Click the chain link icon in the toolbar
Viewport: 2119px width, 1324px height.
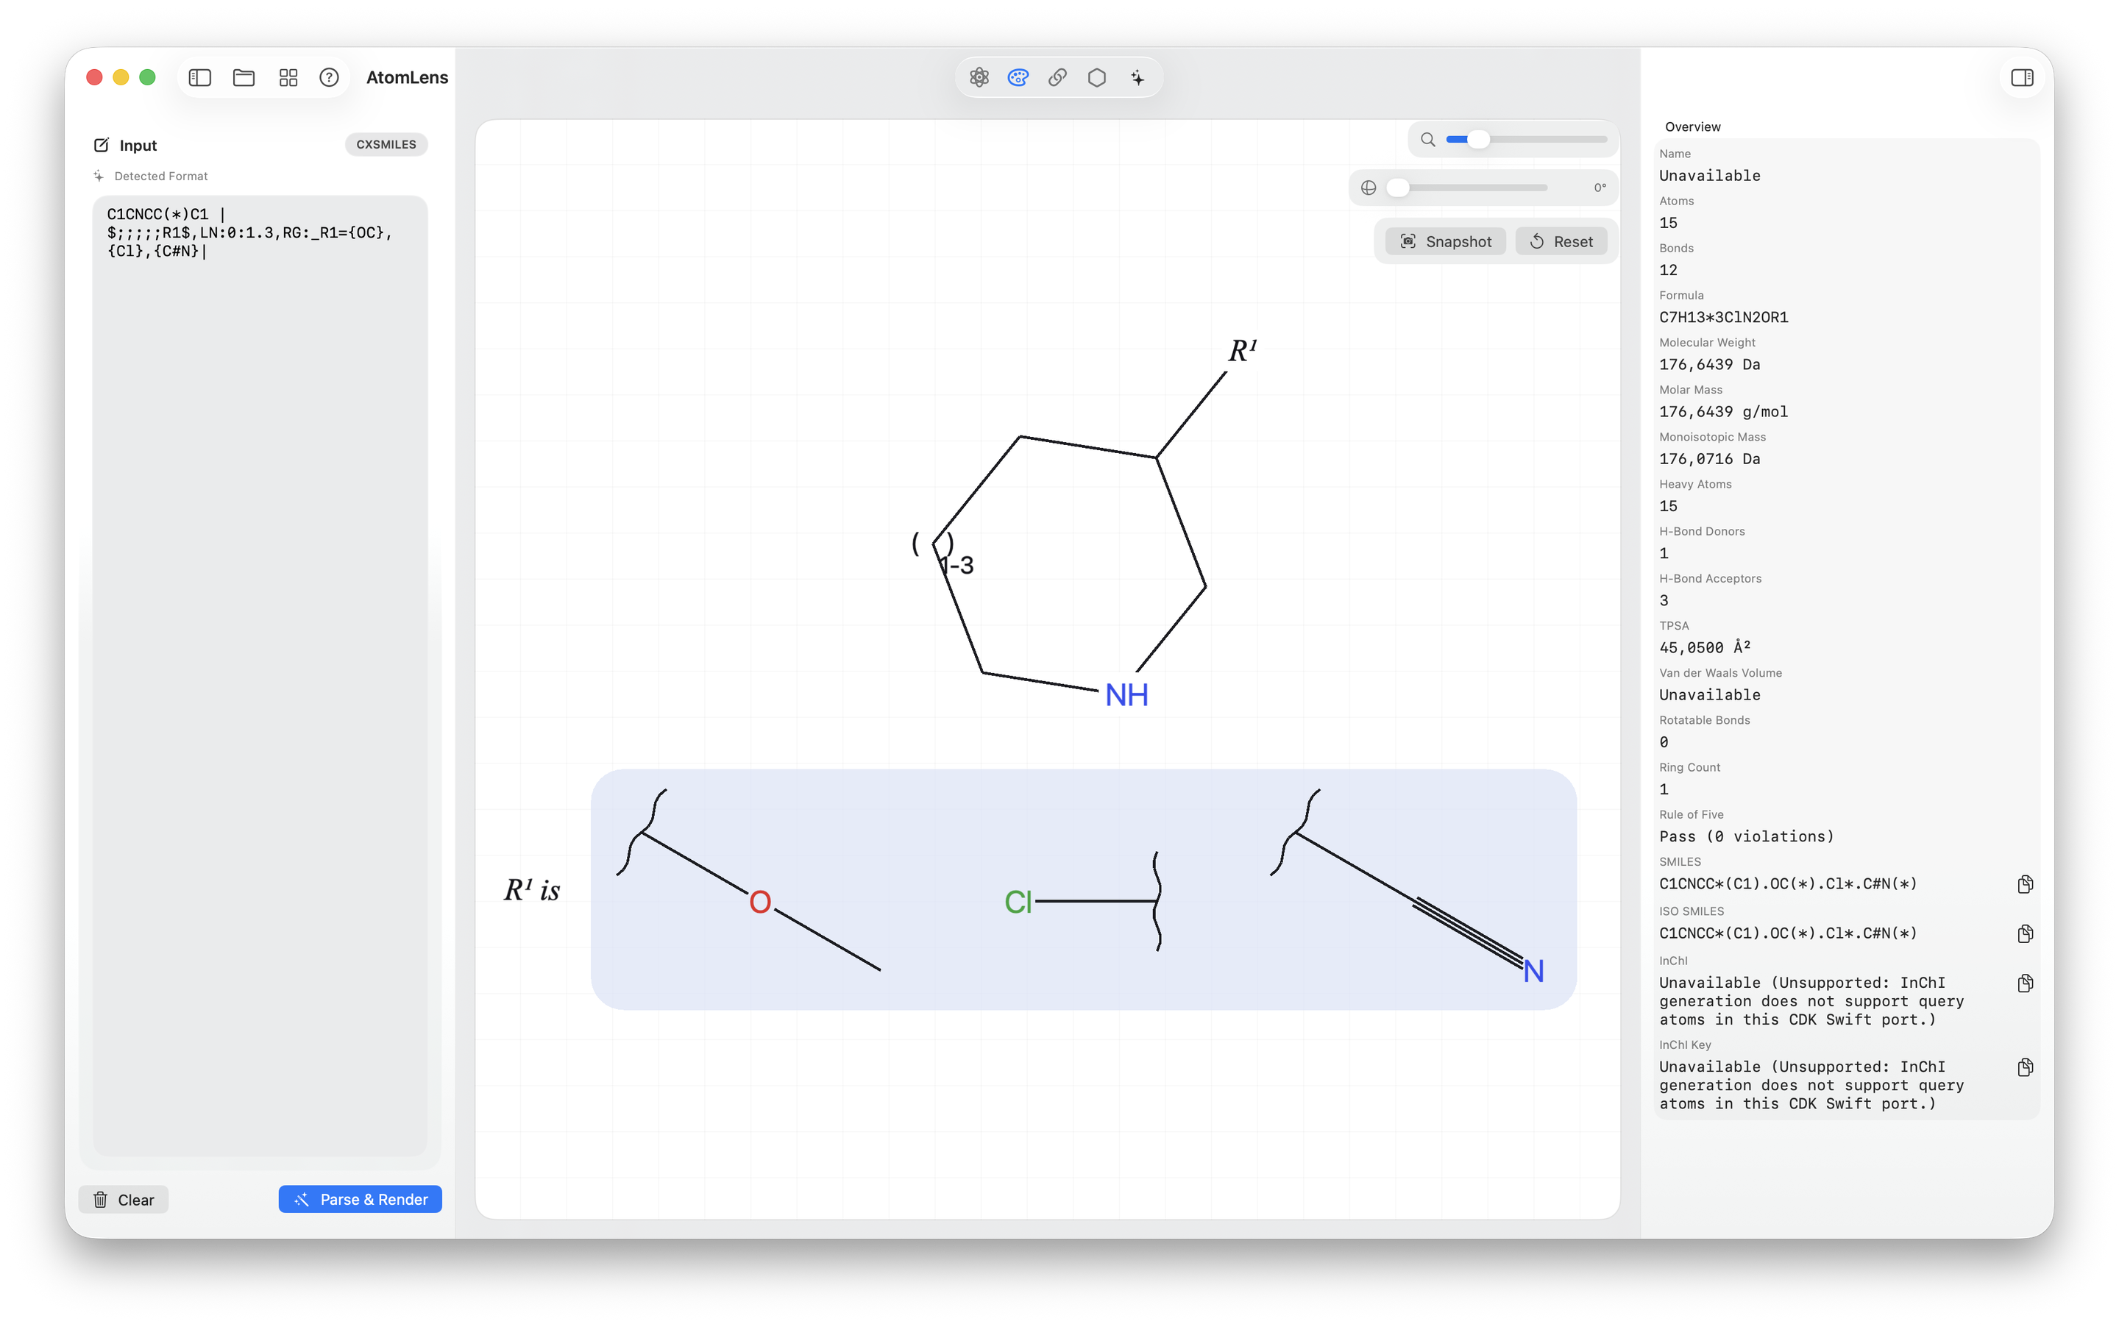point(1057,77)
